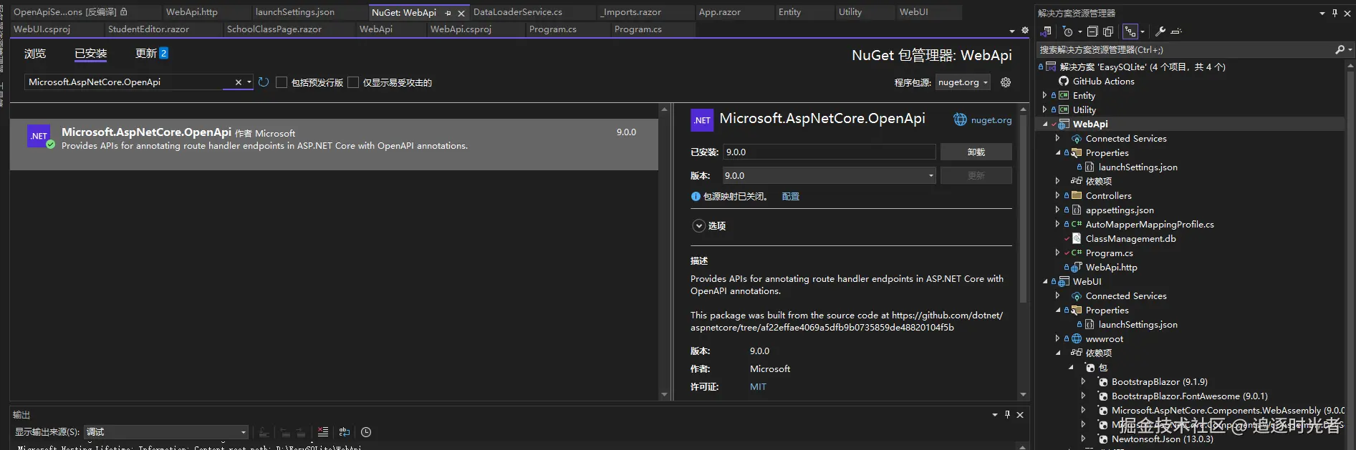Expand the wwwroot folder
The image size is (1356, 450).
1057,338
